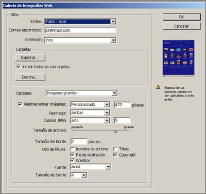Toggle the Créditos checkbox
Screen dimensions: 206x194
pyautogui.click(x=73, y=160)
